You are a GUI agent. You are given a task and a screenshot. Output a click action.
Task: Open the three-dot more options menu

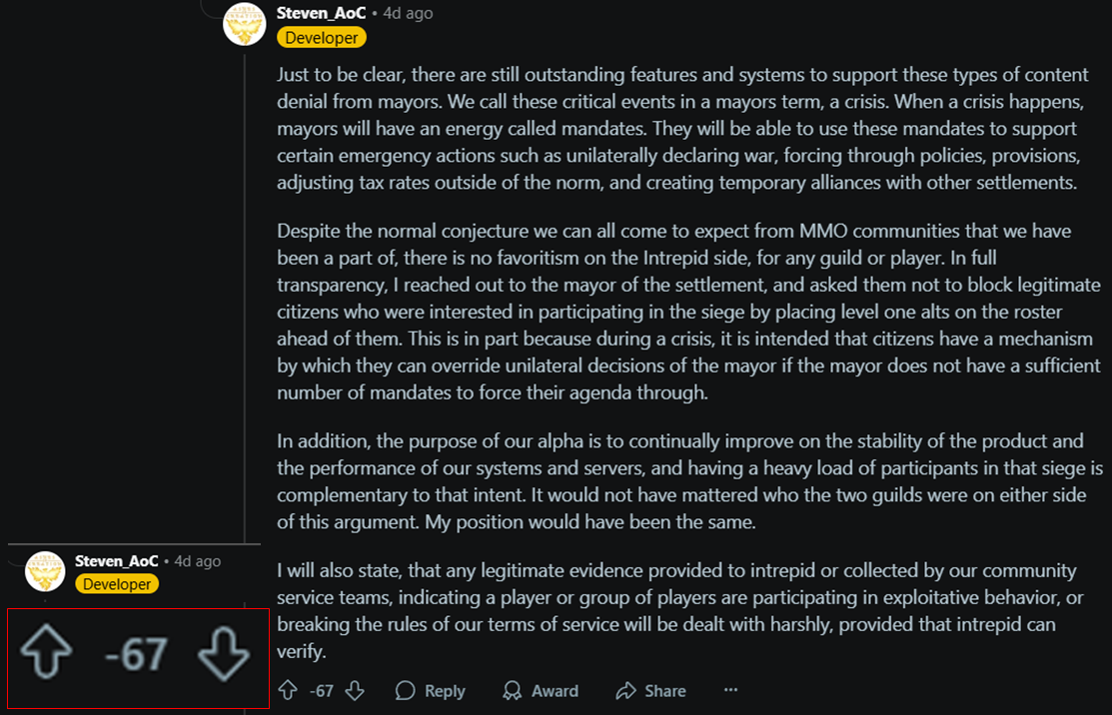click(730, 690)
